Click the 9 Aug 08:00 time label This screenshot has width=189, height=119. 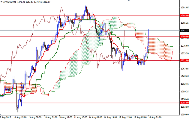click(35, 117)
